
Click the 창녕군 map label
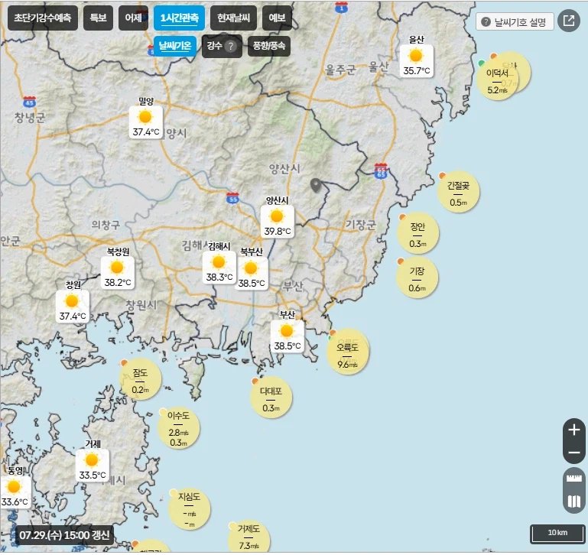point(30,118)
